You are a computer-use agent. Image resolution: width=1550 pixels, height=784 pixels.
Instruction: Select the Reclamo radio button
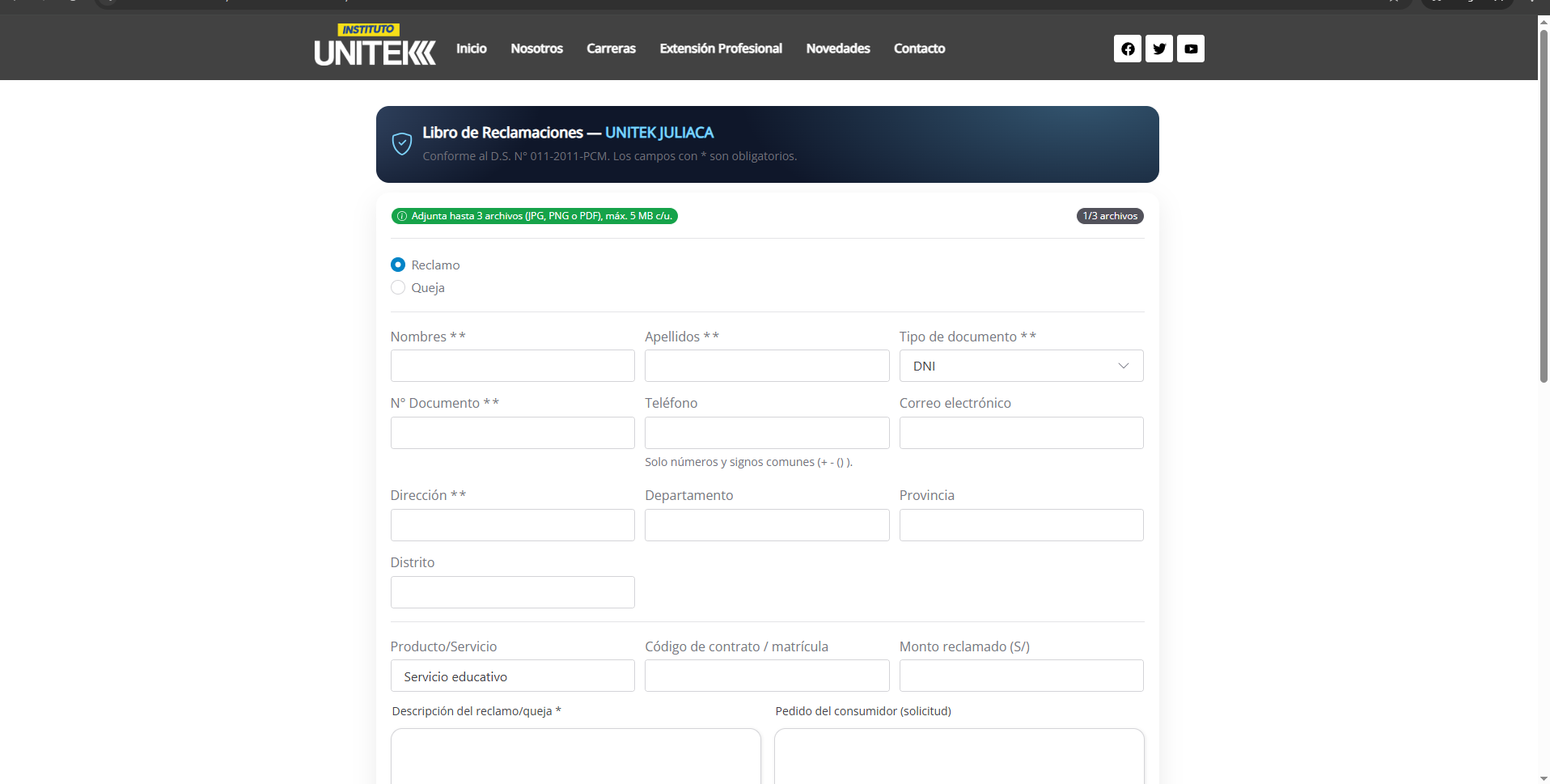pos(398,265)
